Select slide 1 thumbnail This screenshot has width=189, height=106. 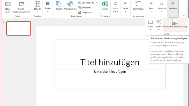19,28
